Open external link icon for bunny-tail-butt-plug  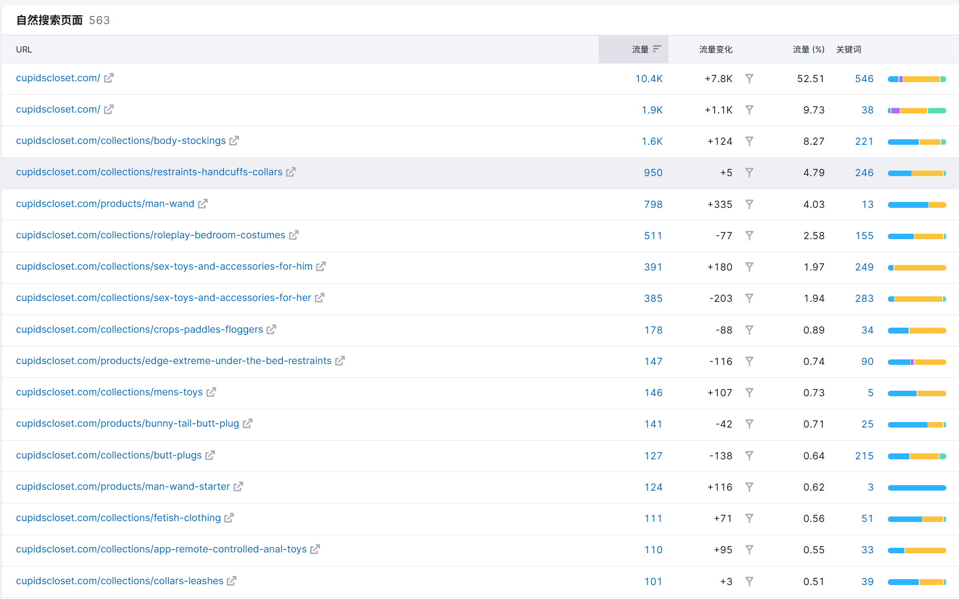click(x=248, y=423)
